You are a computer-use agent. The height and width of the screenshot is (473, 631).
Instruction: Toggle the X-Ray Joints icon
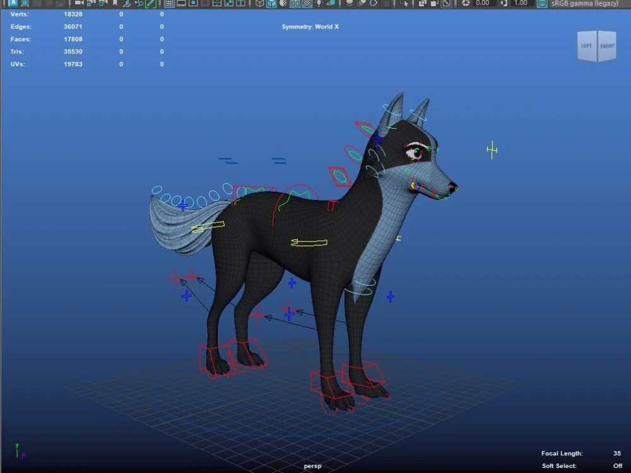point(447,3)
